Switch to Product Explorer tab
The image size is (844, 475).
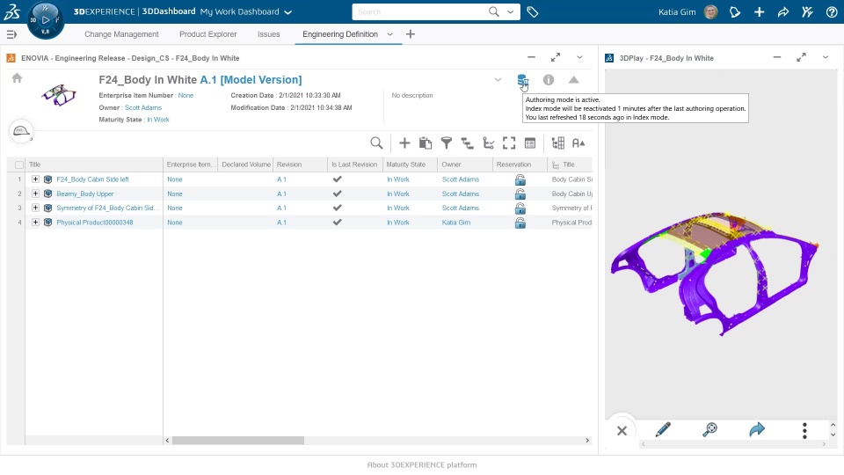[x=207, y=34]
